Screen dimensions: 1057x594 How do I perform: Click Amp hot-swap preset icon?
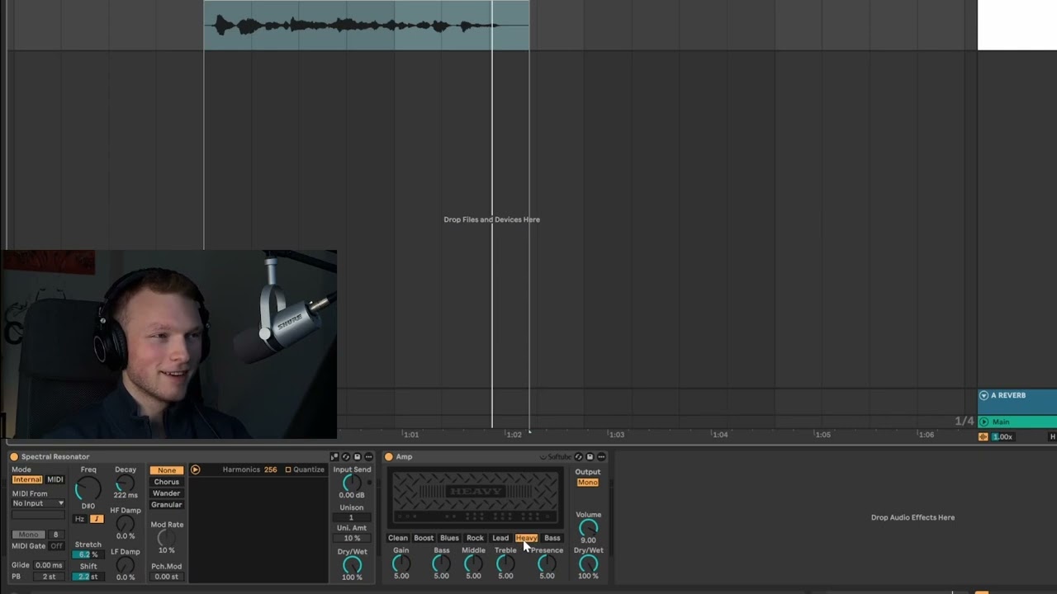(578, 456)
